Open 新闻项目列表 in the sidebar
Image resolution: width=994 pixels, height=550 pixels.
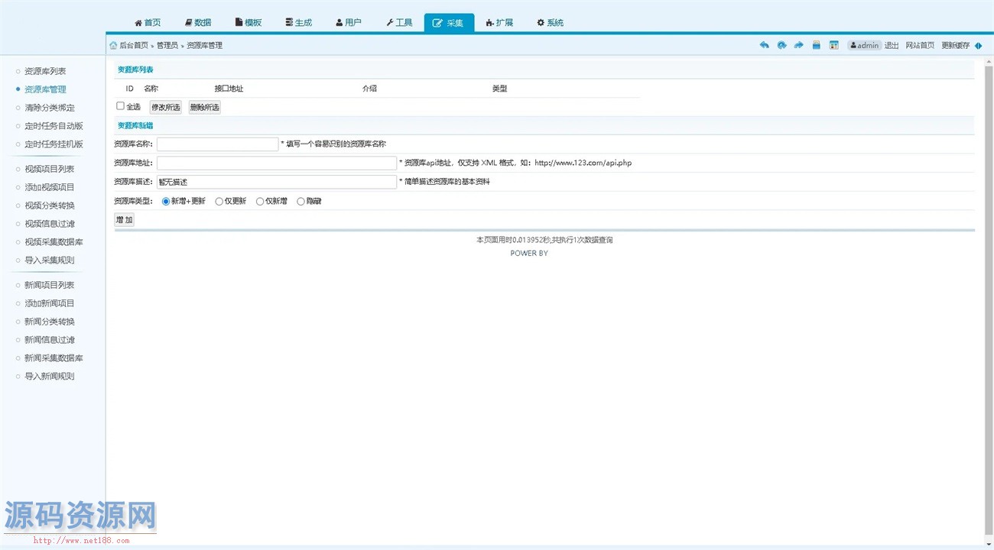coord(50,285)
